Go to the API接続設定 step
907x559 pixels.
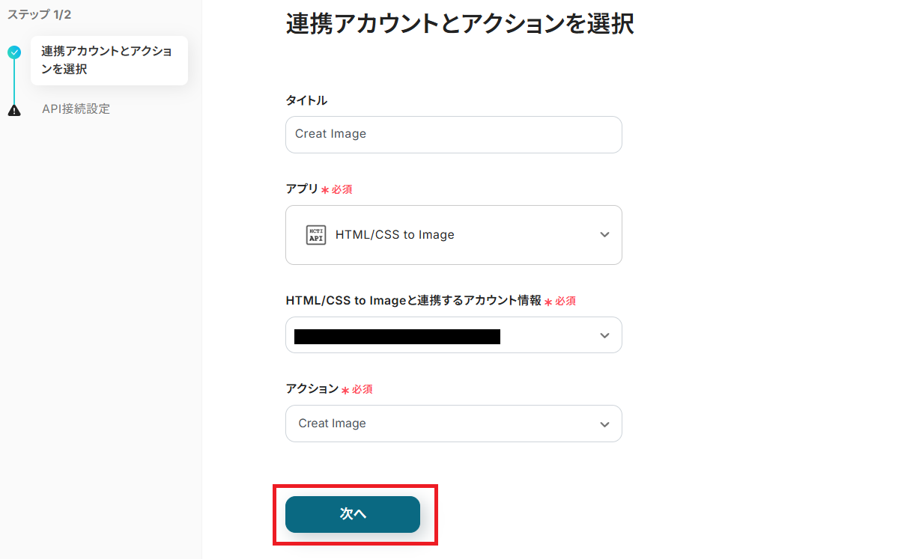click(76, 109)
